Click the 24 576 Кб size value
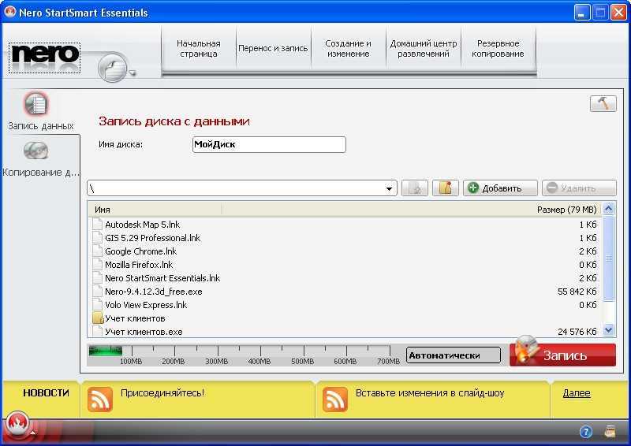The width and height of the screenshot is (631, 446). [x=577, y=332]
